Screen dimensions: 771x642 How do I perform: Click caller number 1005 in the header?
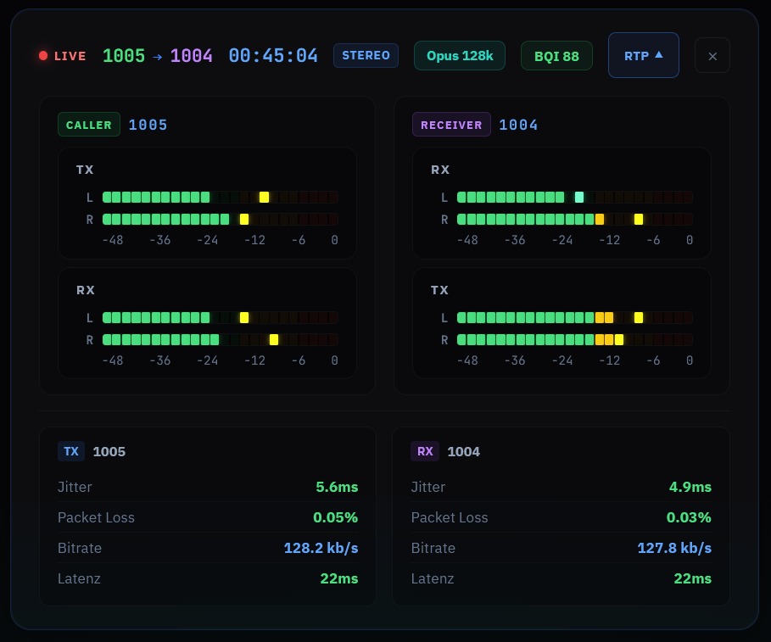click(x=124, y=55)
